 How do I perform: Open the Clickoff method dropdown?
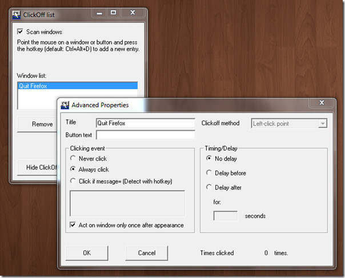pos(289,123)
